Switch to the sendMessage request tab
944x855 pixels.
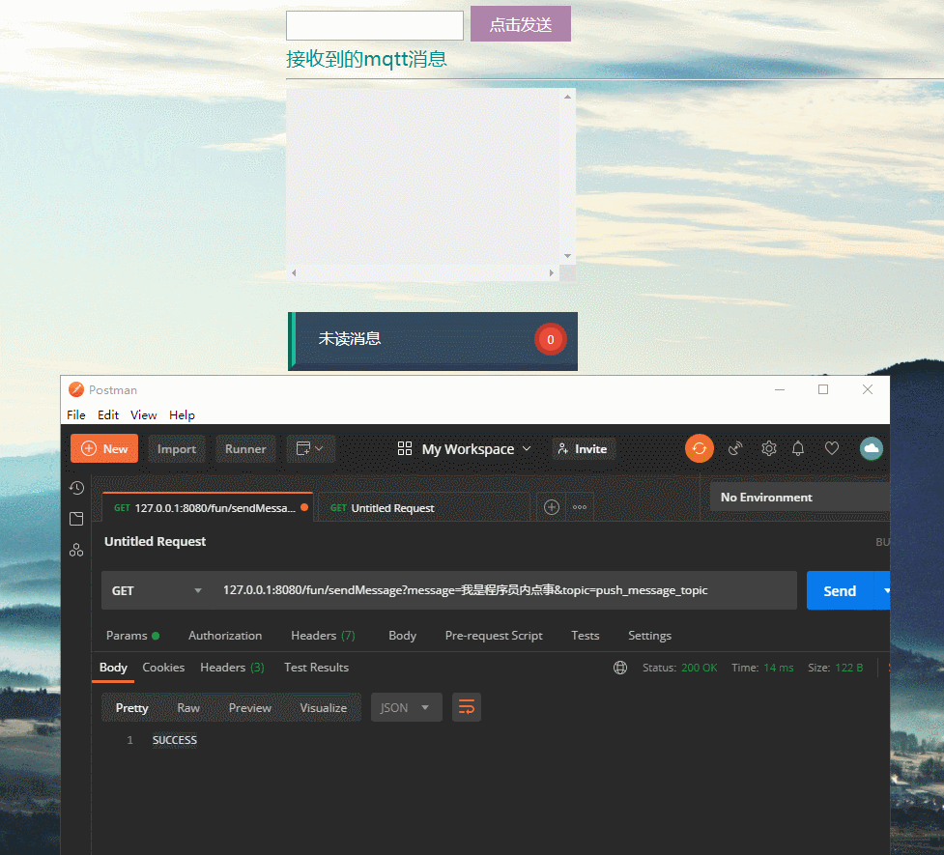click(208, 507)
